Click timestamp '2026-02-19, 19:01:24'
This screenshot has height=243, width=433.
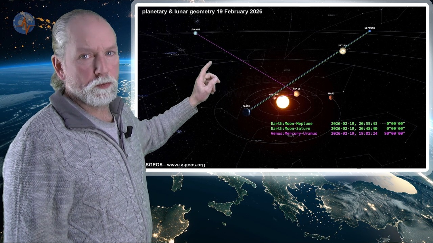[x=354, y=133]
